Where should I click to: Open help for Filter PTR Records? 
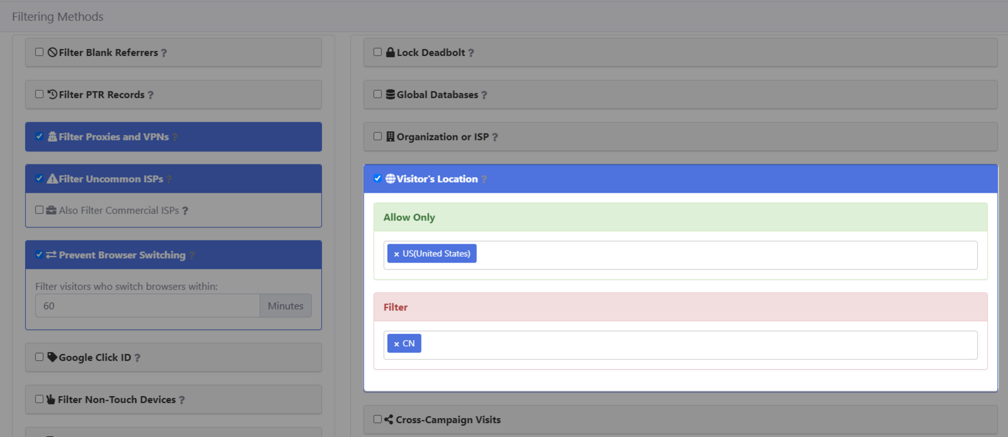point(151,95)
